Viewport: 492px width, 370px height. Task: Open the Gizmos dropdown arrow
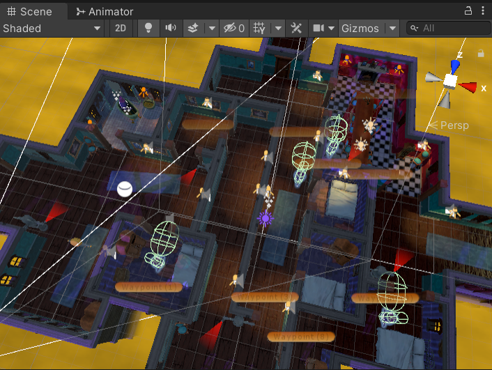pyautogui.click(x=392, y=29)
